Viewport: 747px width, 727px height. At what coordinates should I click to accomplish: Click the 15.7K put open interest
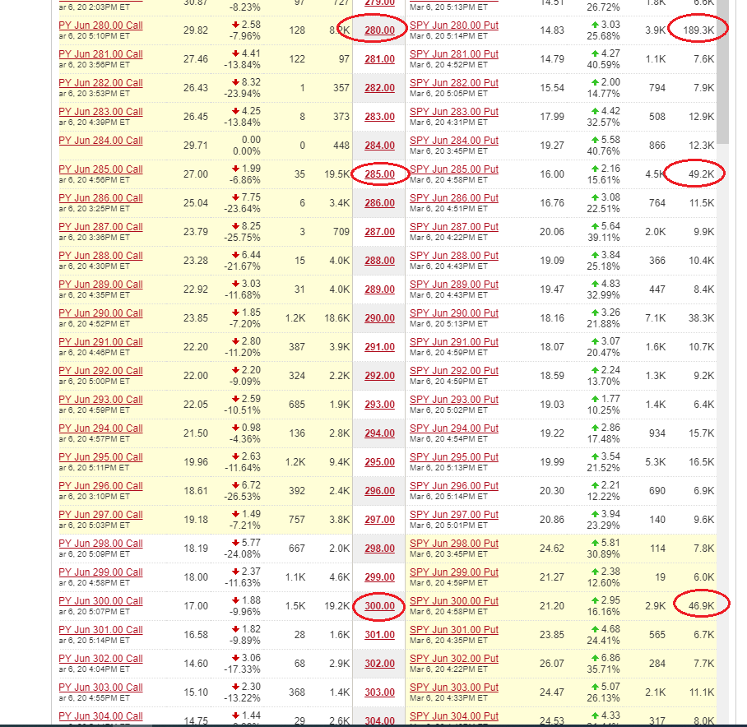pos(701,433)
